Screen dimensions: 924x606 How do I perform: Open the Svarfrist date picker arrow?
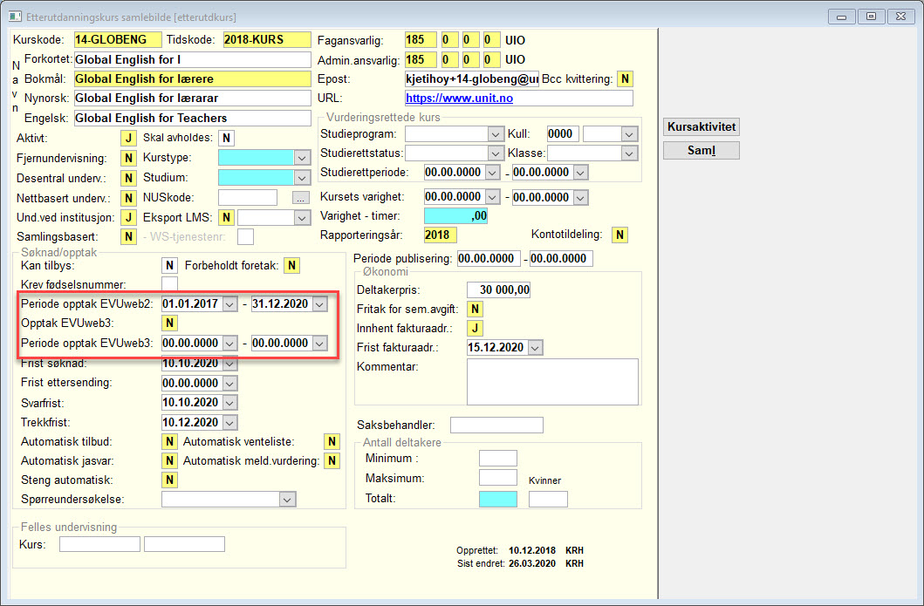point(229,403)
